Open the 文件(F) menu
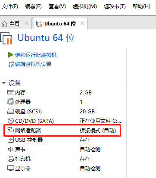 10,6
